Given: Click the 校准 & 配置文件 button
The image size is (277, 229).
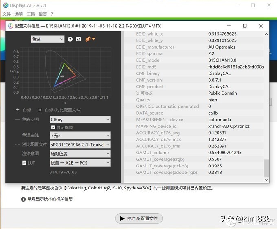Looking at the screenshot, I should 138,218.
